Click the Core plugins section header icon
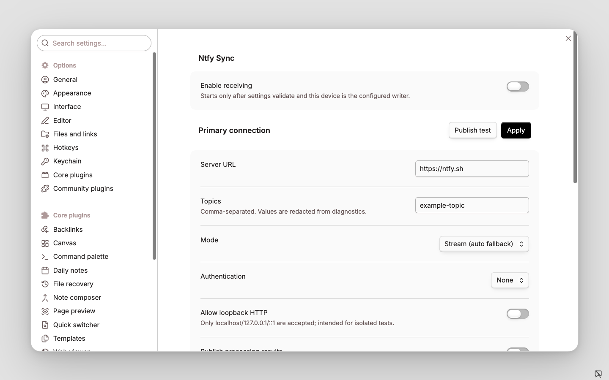 (x=45, y=215)
